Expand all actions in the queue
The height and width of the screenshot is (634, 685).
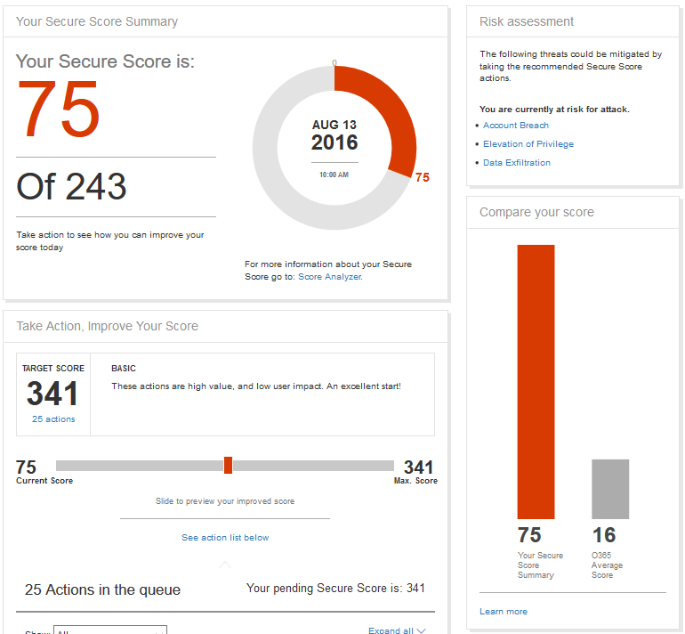pos(391,630)
